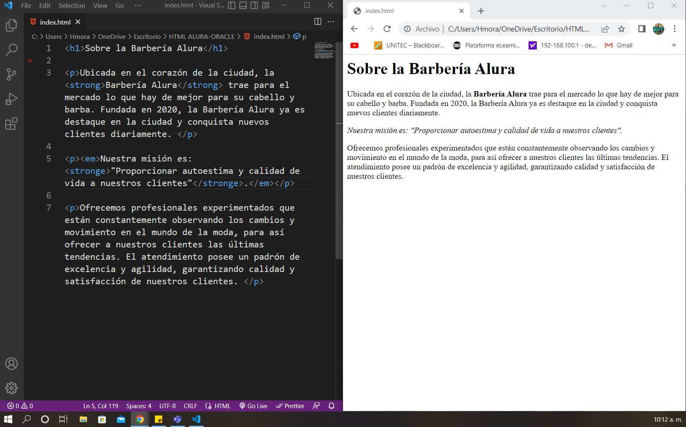Viewport: 686px width, 427px height.
Task: Open the Edit menu
Action: tap(45, 5)
